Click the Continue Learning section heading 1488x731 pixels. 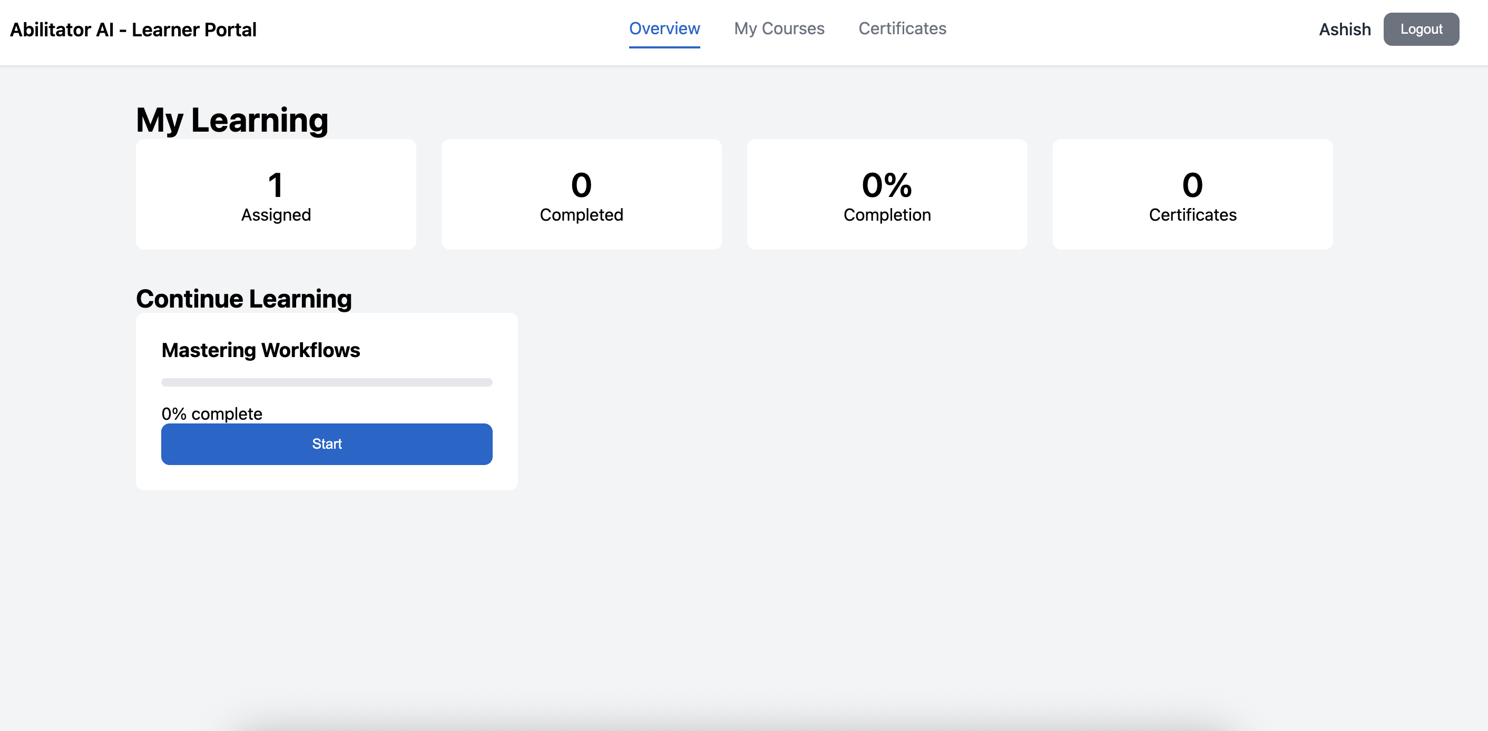tap(243, 299)
